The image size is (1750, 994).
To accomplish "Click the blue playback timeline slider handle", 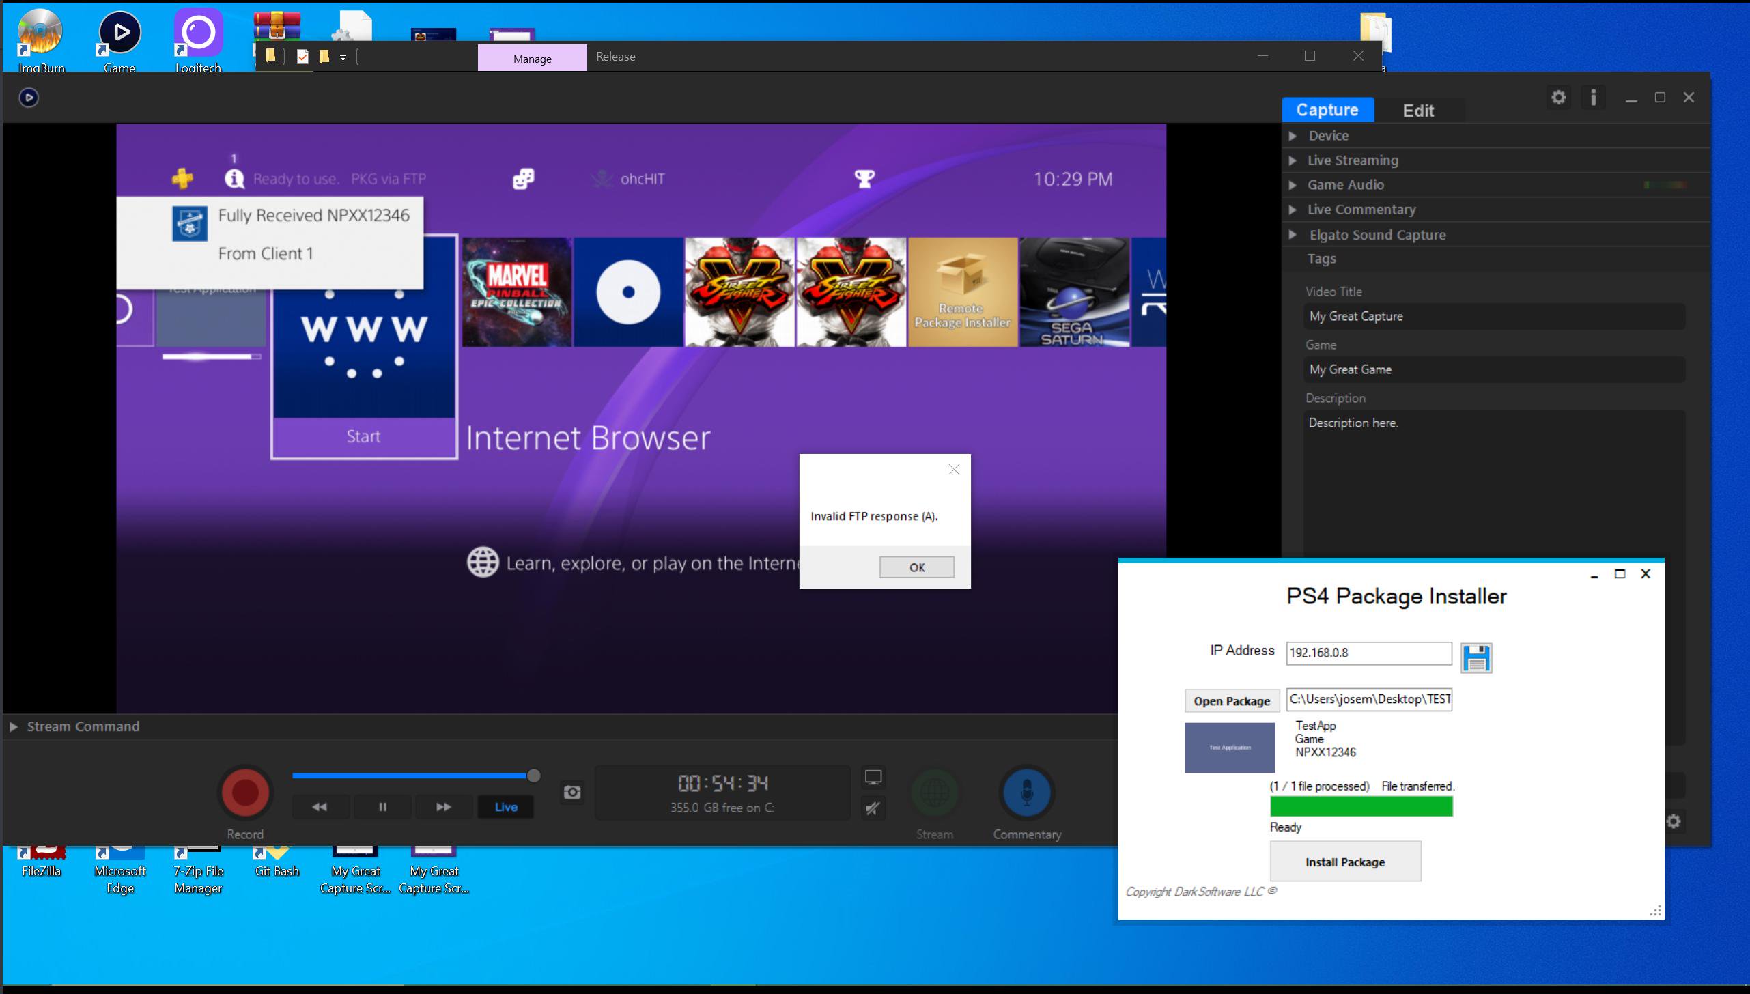I will point(534,776).
